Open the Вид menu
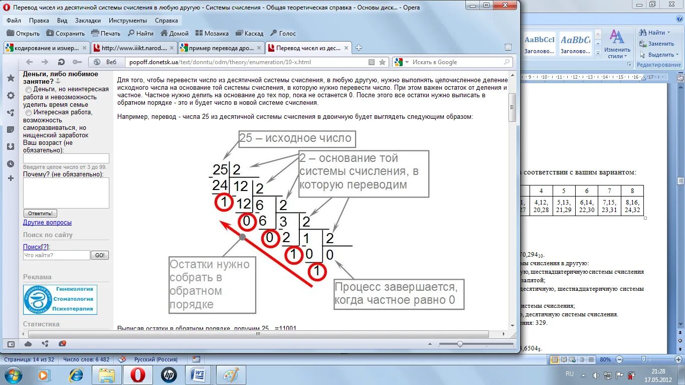This screenshot has width=685, height=385. (62, 21)
